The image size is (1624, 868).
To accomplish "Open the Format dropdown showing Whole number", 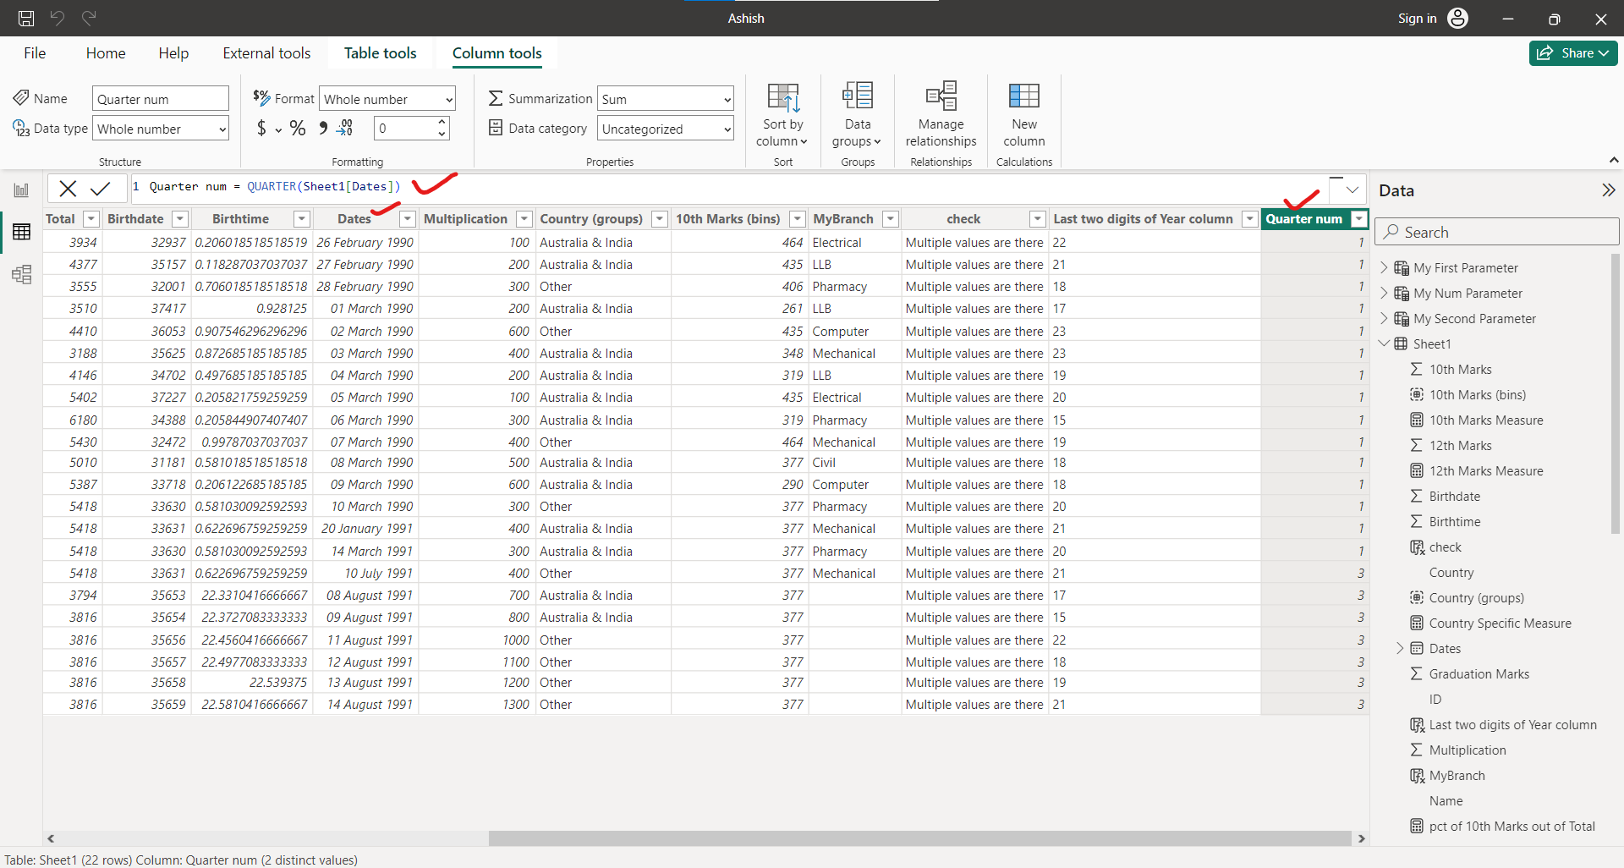I will (387, 98).
